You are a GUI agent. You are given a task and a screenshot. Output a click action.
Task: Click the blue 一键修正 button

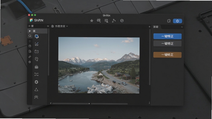[x=167, y=36]
